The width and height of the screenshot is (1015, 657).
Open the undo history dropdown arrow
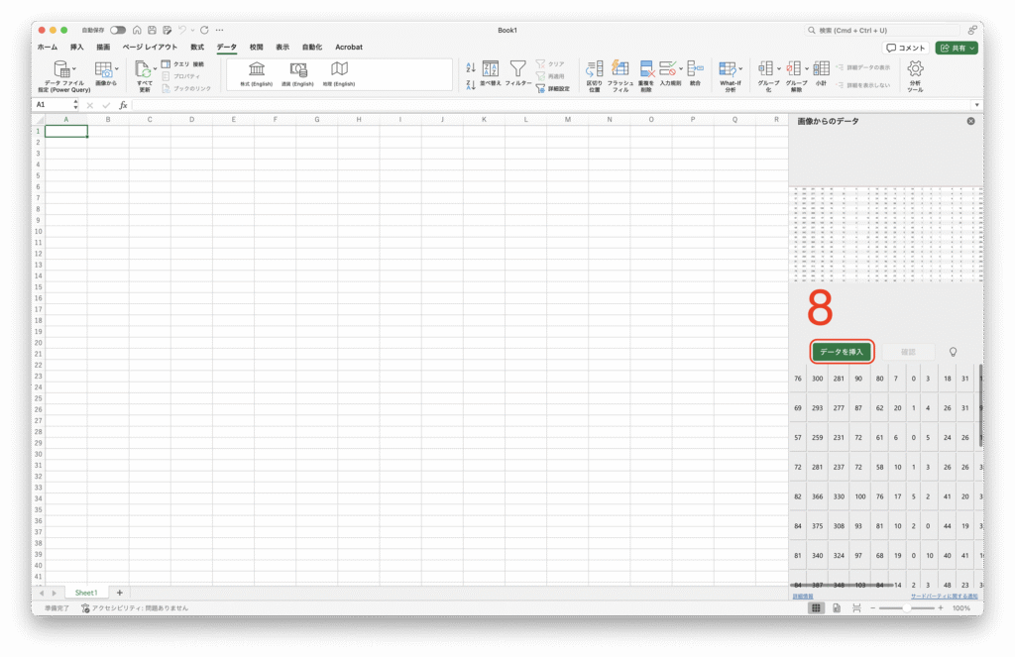(x=192, y=31)
